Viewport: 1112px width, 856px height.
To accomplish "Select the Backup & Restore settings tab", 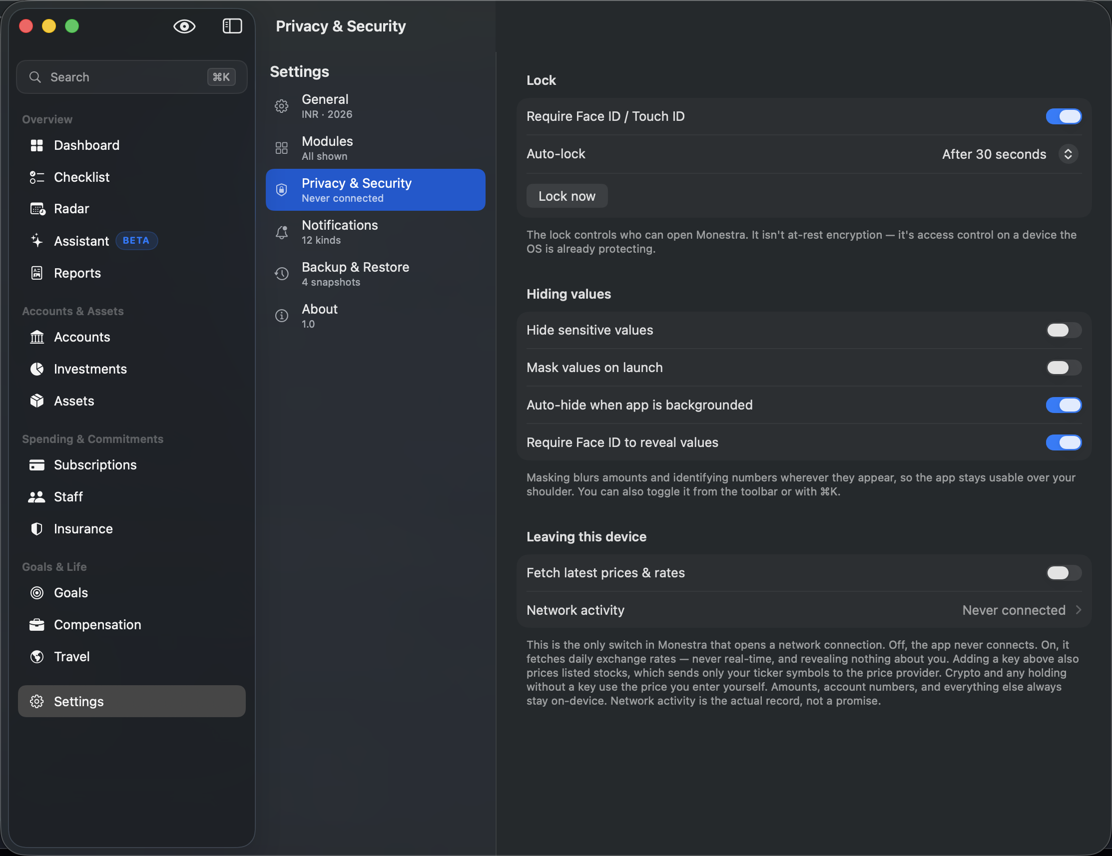I will pyautogui.click(x=375, y=274).
